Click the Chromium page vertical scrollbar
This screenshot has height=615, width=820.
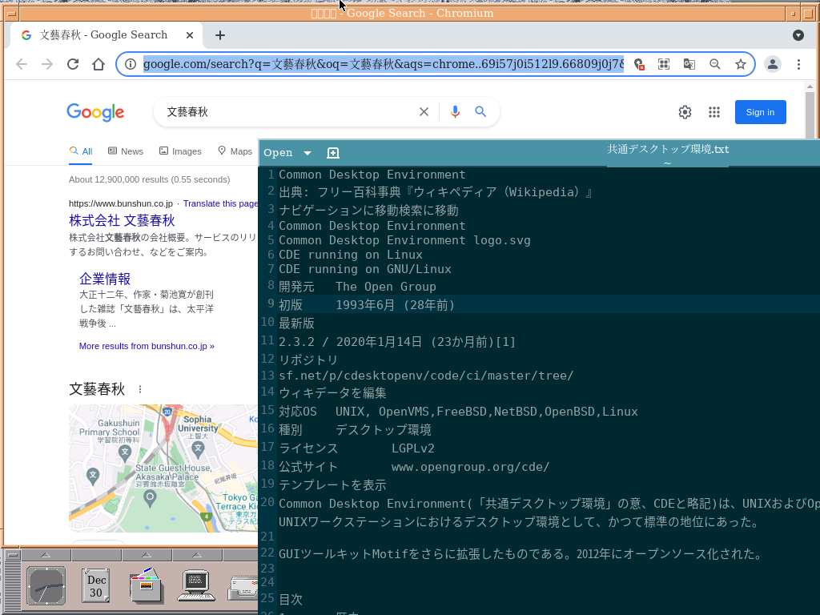pos(810,314)
